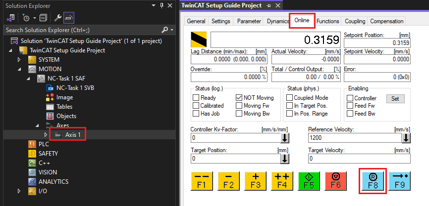Click the red F6 stop button
The width and height of the screenshot is (429, 206).
(336, 181)
